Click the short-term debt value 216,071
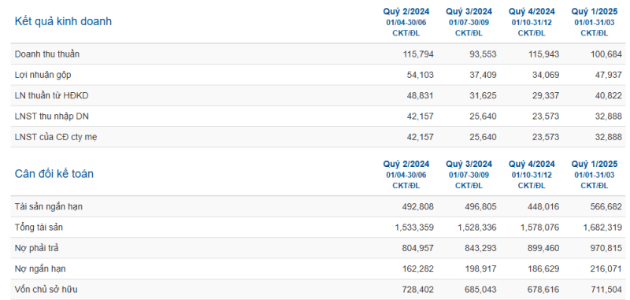This screenshot has height=300, width=630. tap(606, 269)
